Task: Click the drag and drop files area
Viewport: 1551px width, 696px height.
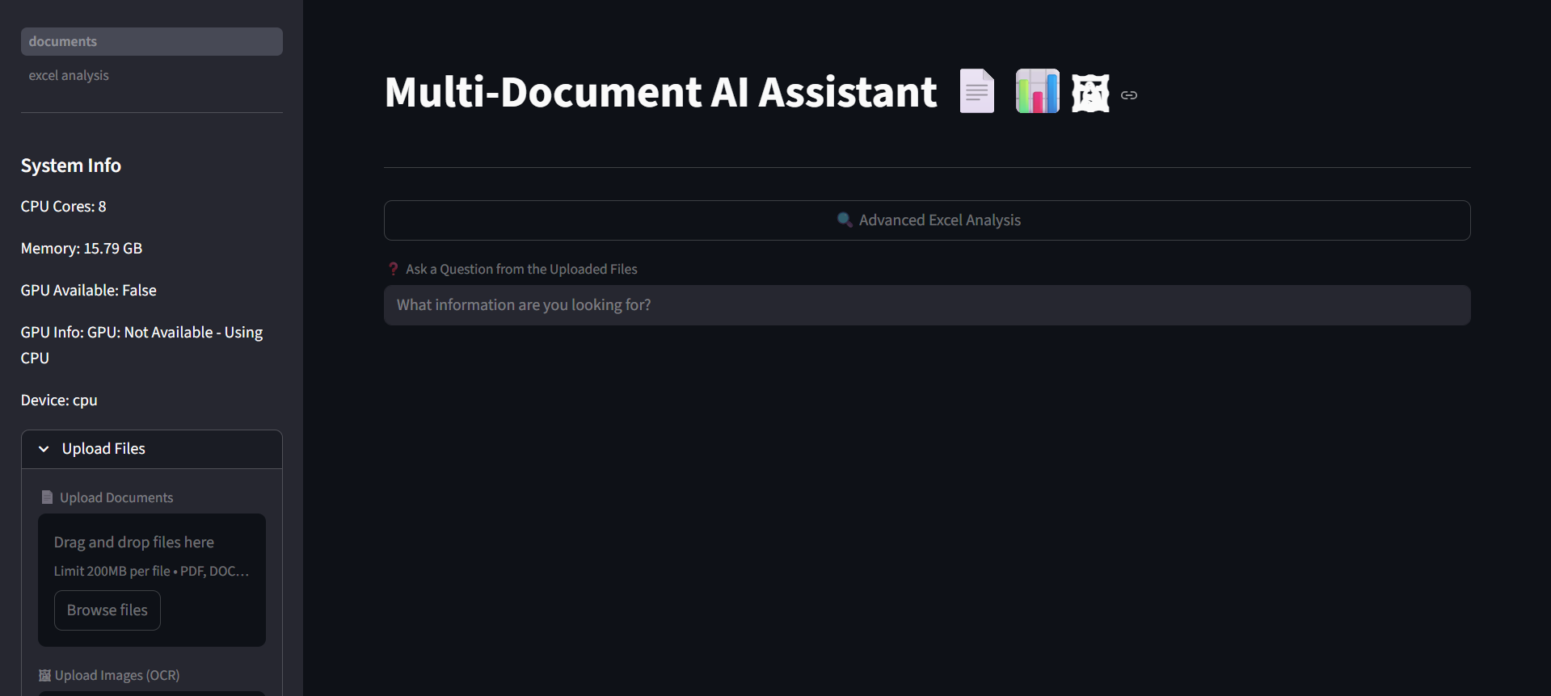Action: click(x=151, y=556)
